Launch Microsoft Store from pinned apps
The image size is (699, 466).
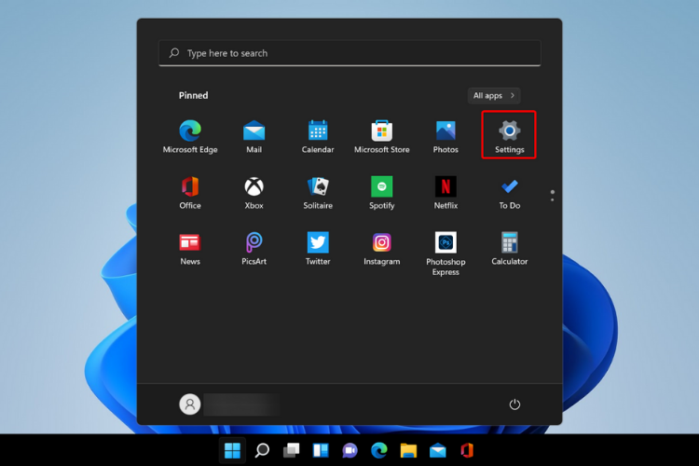382,135
